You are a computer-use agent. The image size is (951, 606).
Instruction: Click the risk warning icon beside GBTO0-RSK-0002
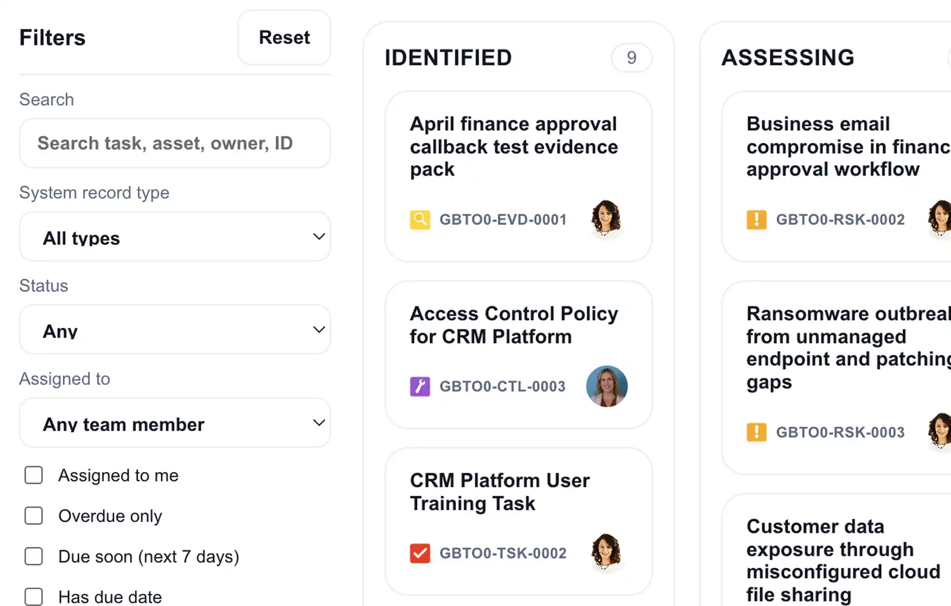[x=757, y=220]
